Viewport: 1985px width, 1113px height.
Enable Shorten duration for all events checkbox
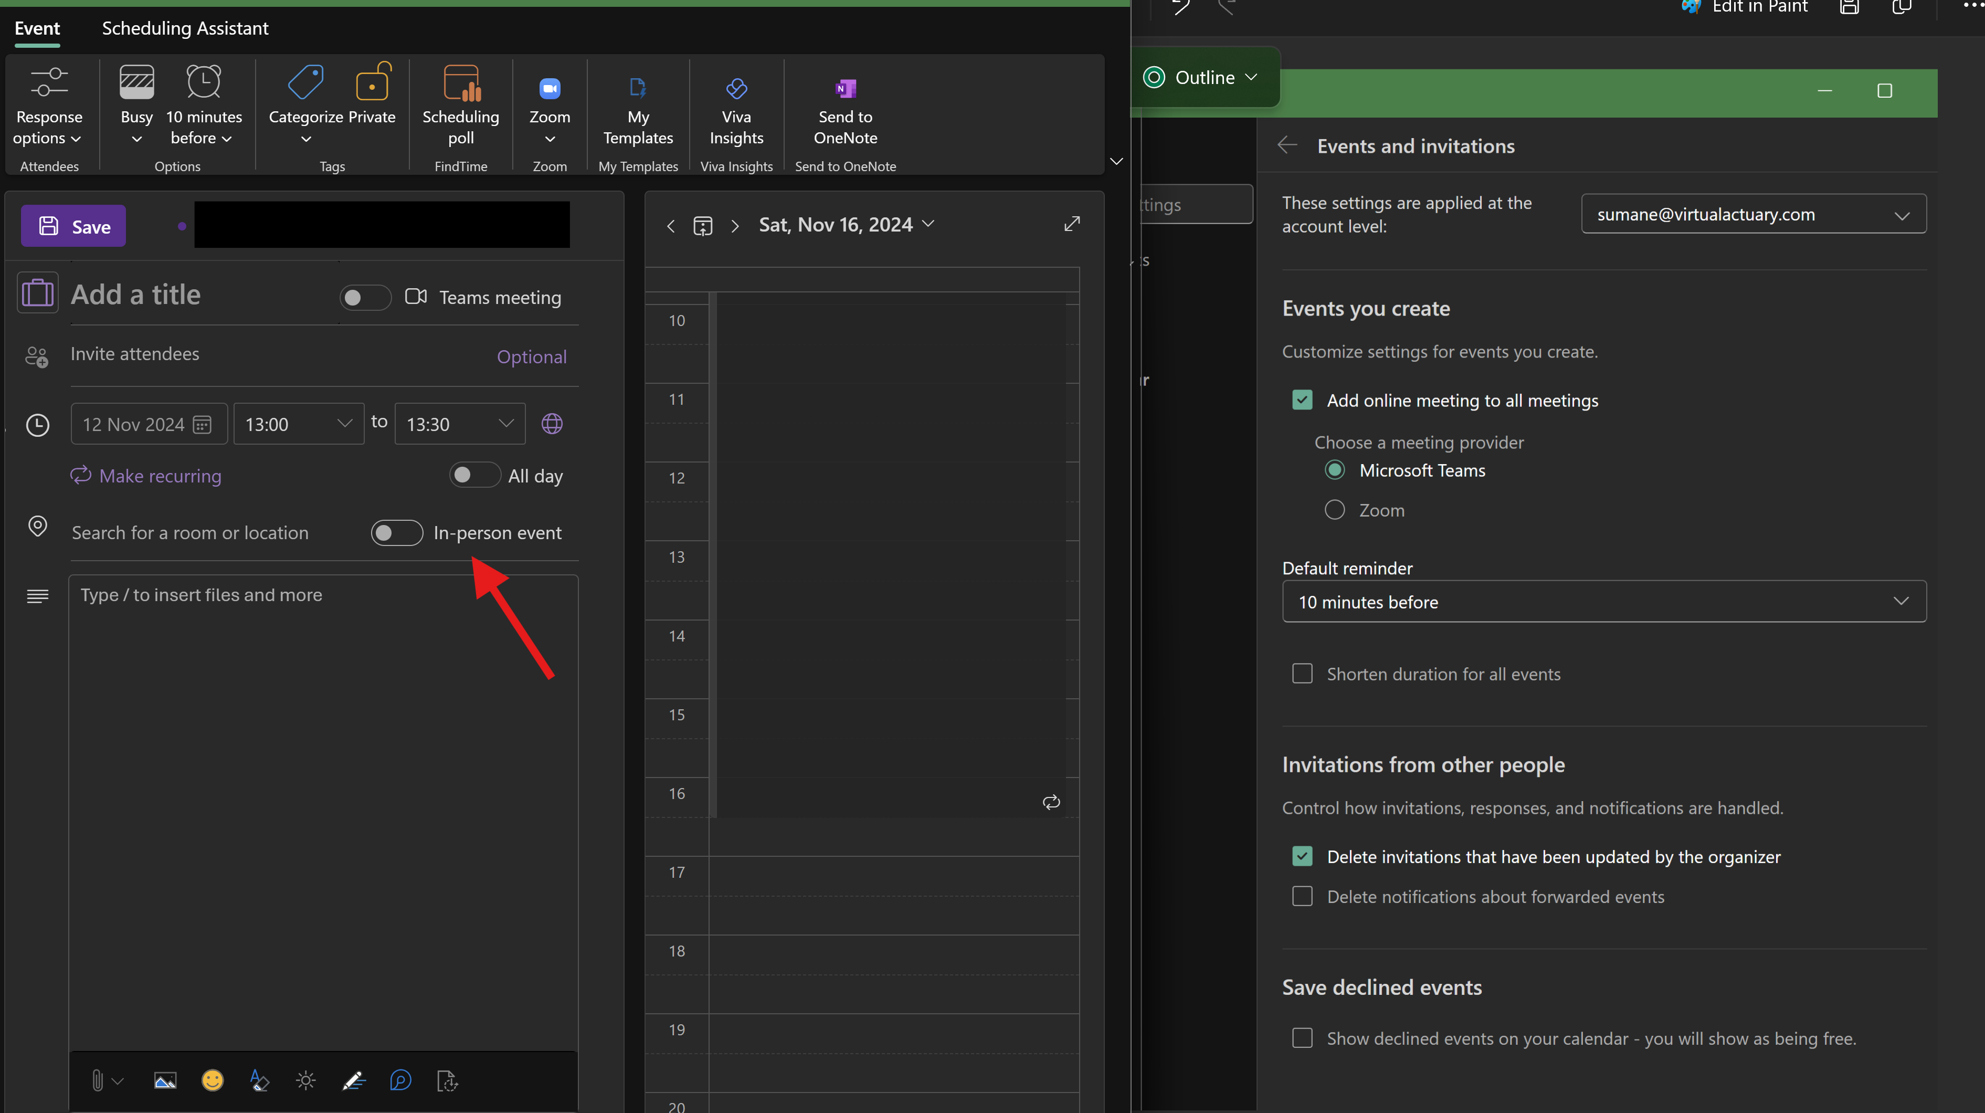(1303, 674)
